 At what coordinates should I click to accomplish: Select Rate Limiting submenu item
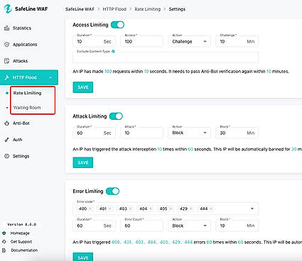tap(27, 93)
